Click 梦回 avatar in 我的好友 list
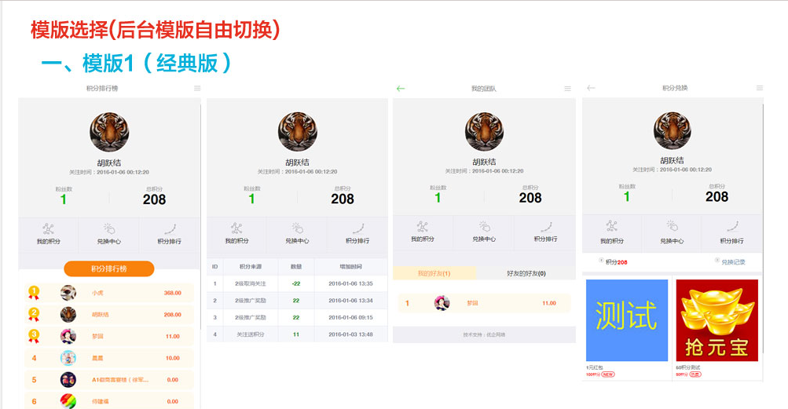 (442, 303)
